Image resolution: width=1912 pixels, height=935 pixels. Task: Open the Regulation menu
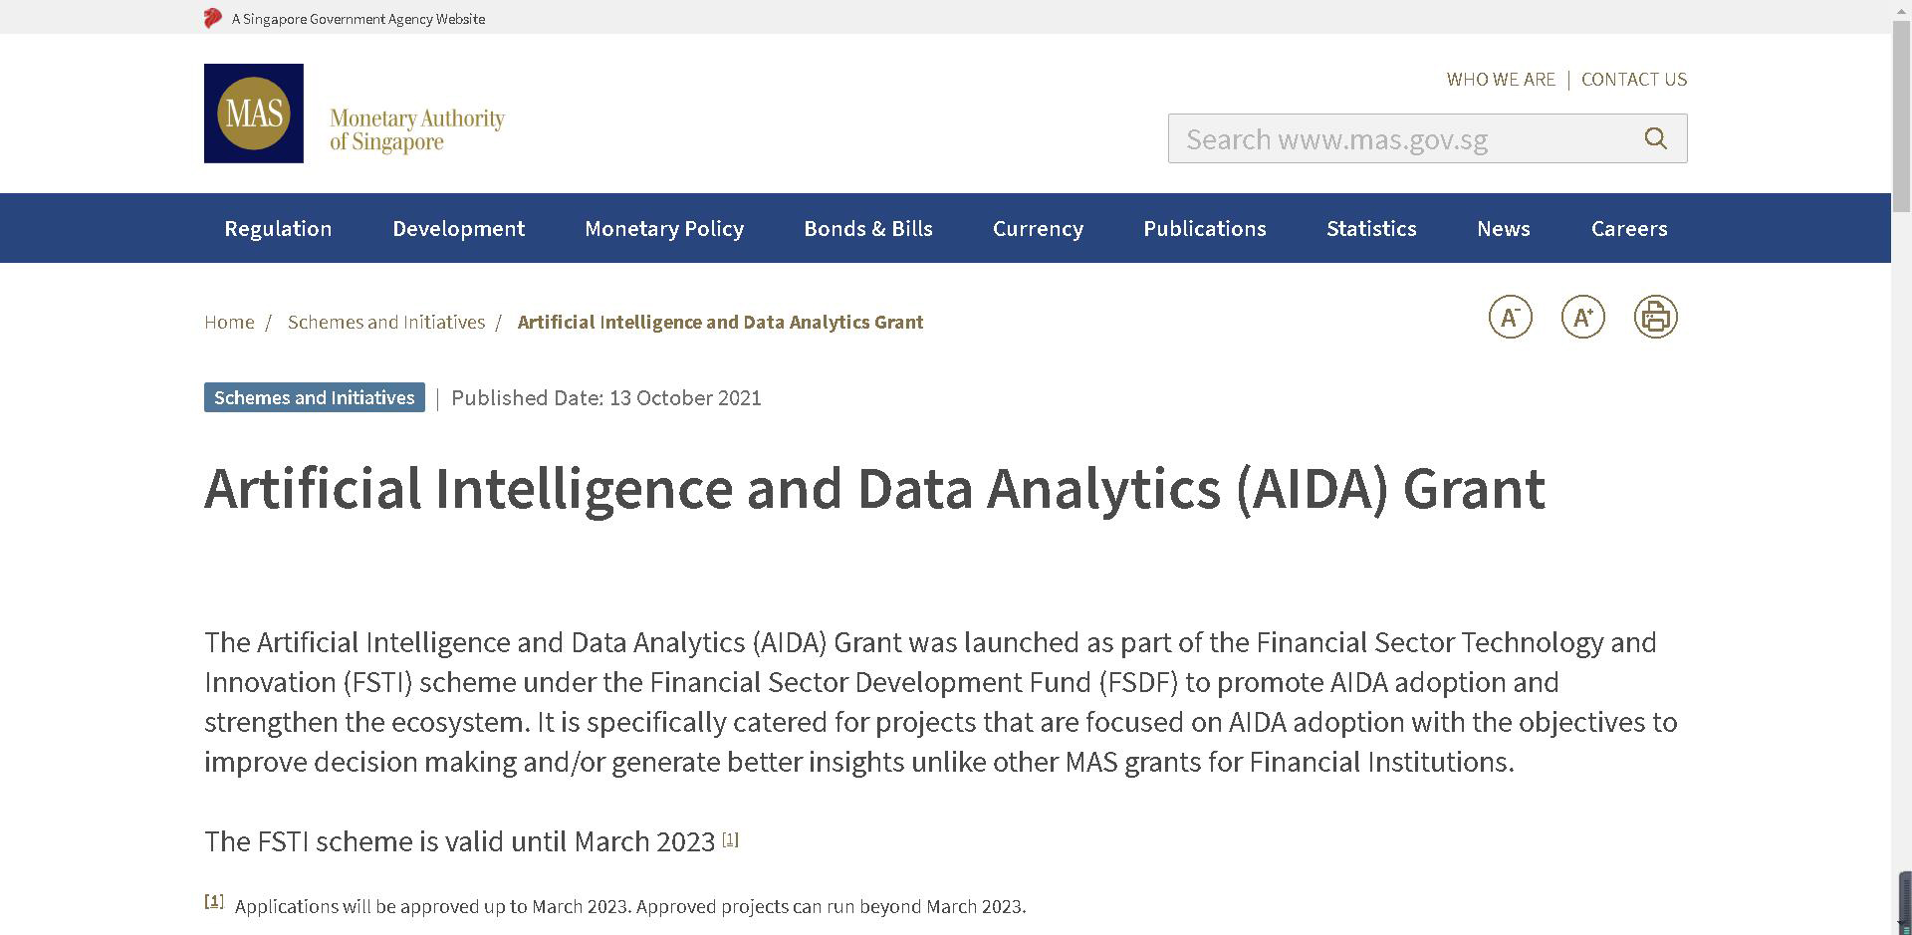(278, 228)
